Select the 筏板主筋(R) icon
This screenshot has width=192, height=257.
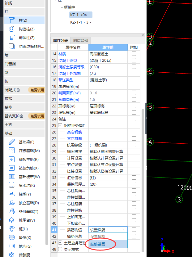(11, 159)
